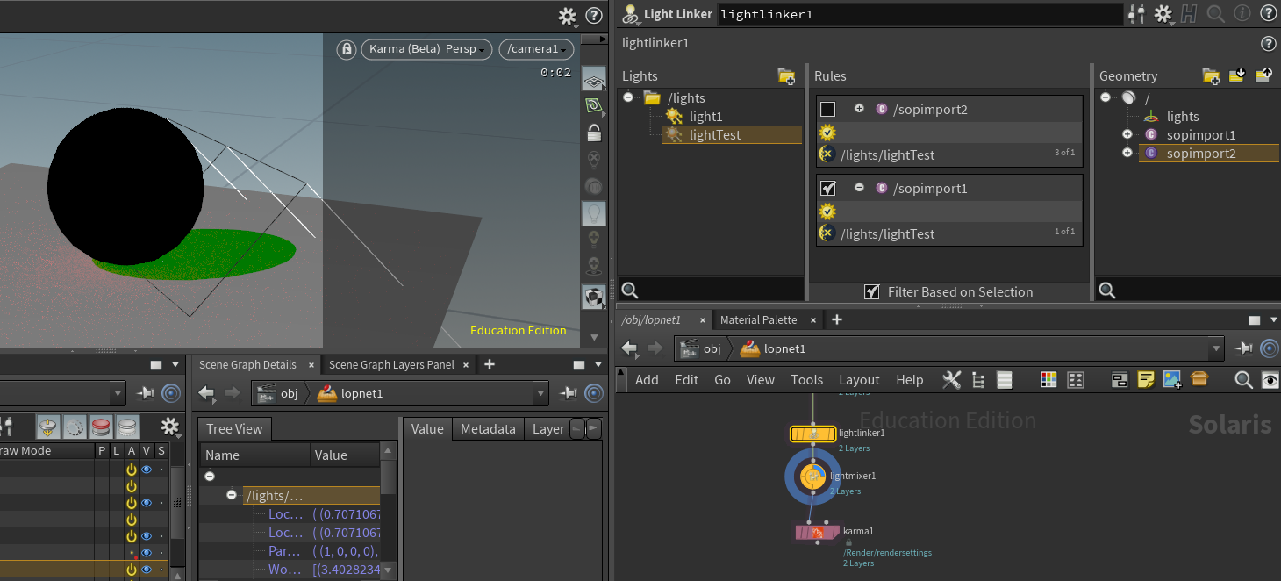Click the gear icon in Light Linker header

tap(1163, 14)
